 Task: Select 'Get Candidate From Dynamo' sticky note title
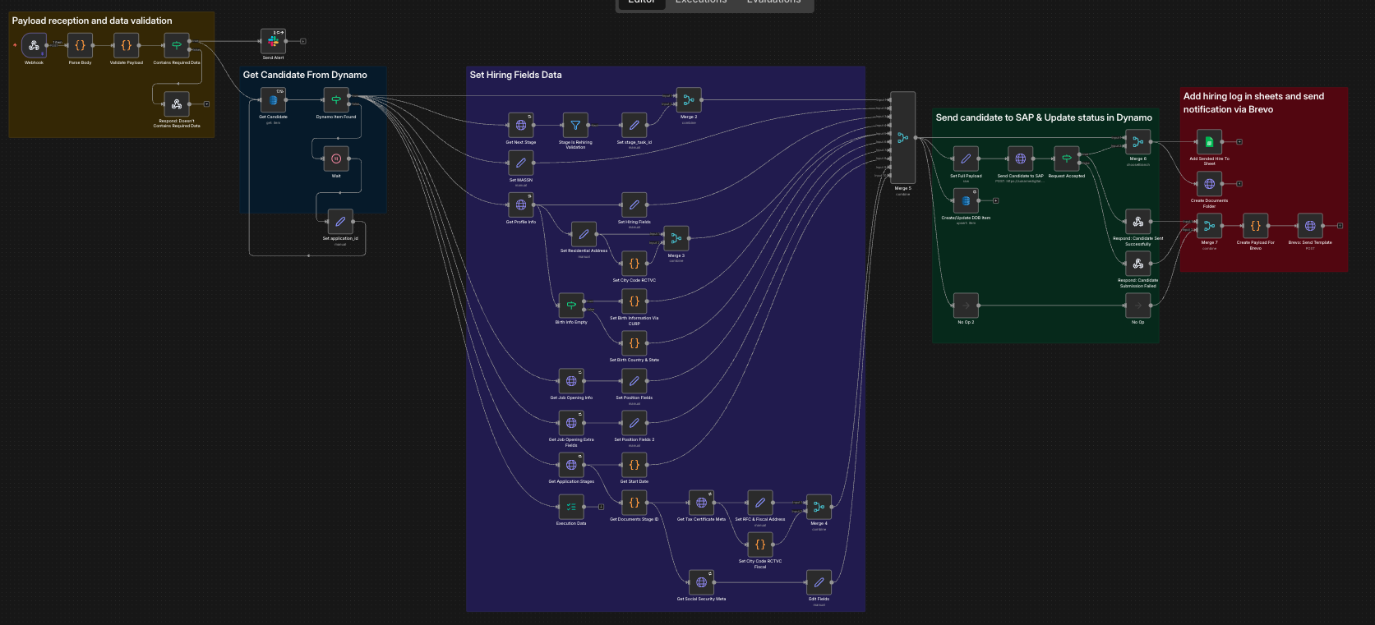pos(305,75)
